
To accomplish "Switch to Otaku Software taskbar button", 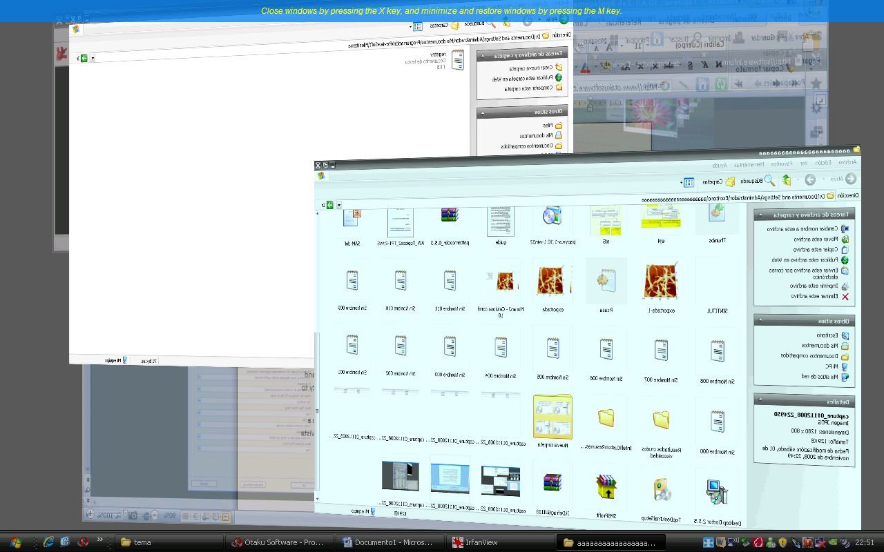I will 280,542.
